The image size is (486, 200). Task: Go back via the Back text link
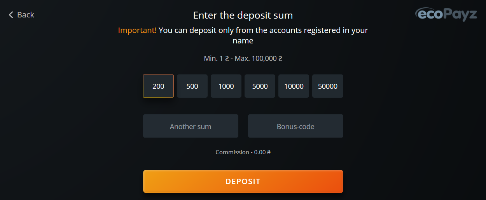(x=26, y=15)
